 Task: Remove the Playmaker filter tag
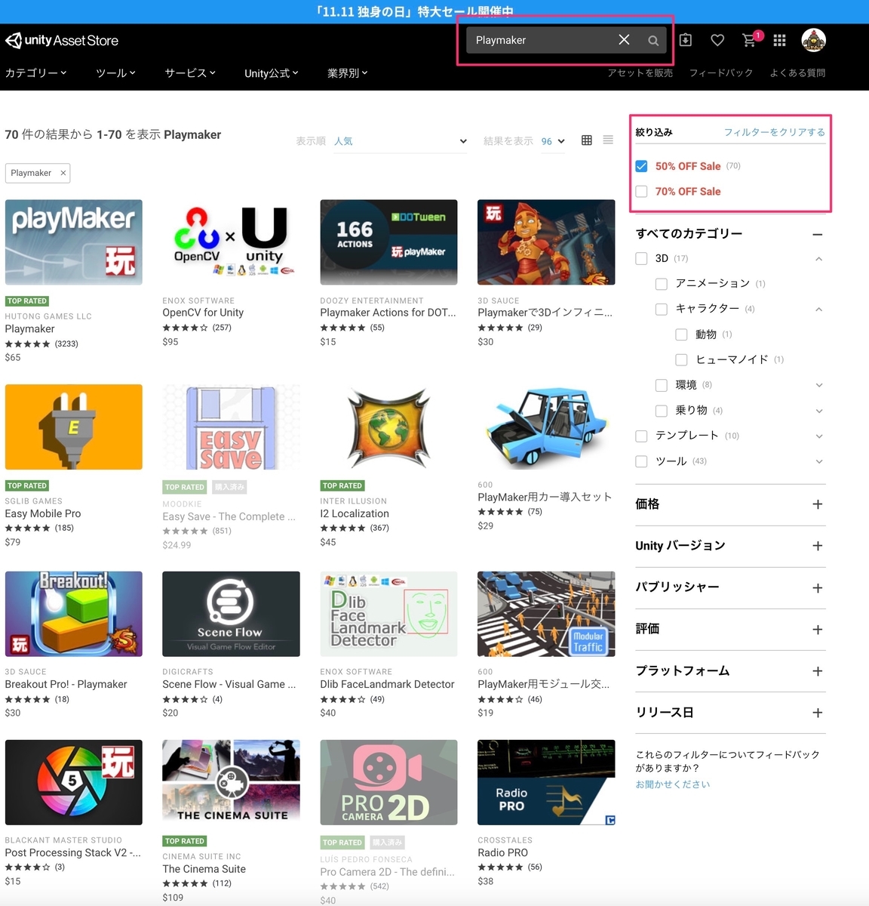coord(63,173)
